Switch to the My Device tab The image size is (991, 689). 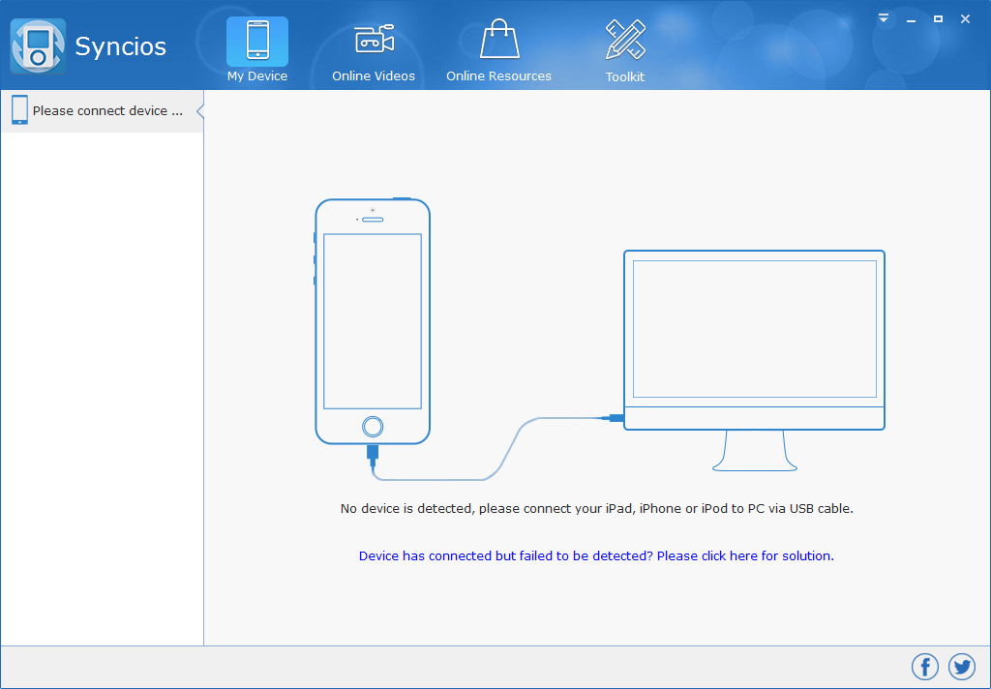(x=256, y=48)
